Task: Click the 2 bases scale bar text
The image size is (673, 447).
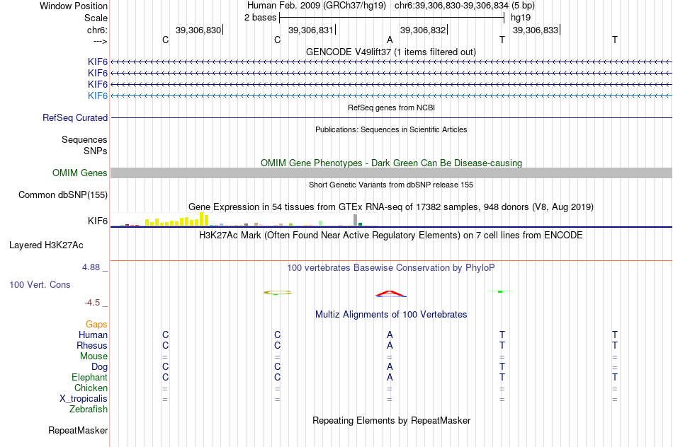Action: tap(260, 18)
